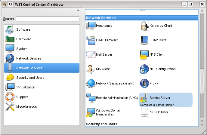Open the Network Devices globe icon

pos(10,58)
